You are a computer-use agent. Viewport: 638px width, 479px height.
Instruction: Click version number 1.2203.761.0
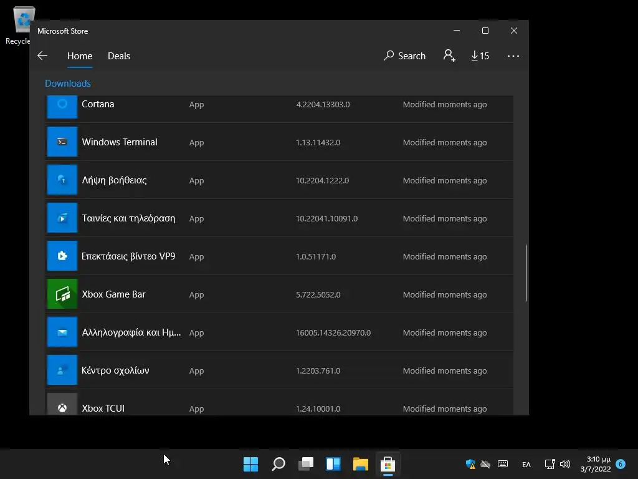pos(318,370)
